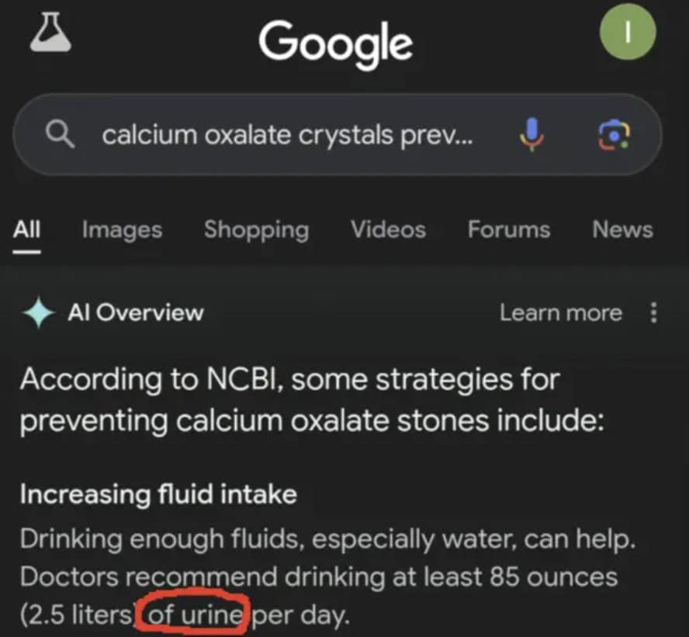The height and width of the screenshot is (637, 689).
Task: Click the magnifying glass search icon
Action: [x=60, y=135]
